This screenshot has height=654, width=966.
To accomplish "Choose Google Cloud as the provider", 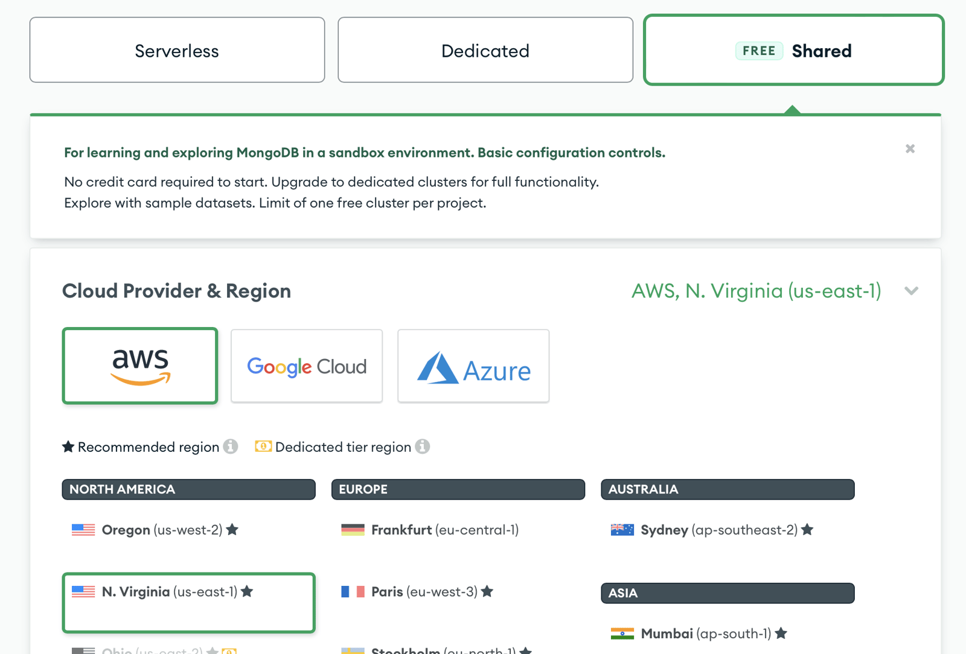I will pyautogui.click(x=306, y=366).
